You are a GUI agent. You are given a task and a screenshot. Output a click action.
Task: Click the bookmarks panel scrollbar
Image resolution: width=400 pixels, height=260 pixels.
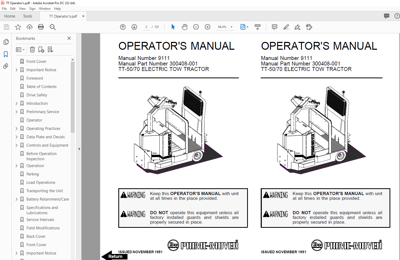coord(73,97)
